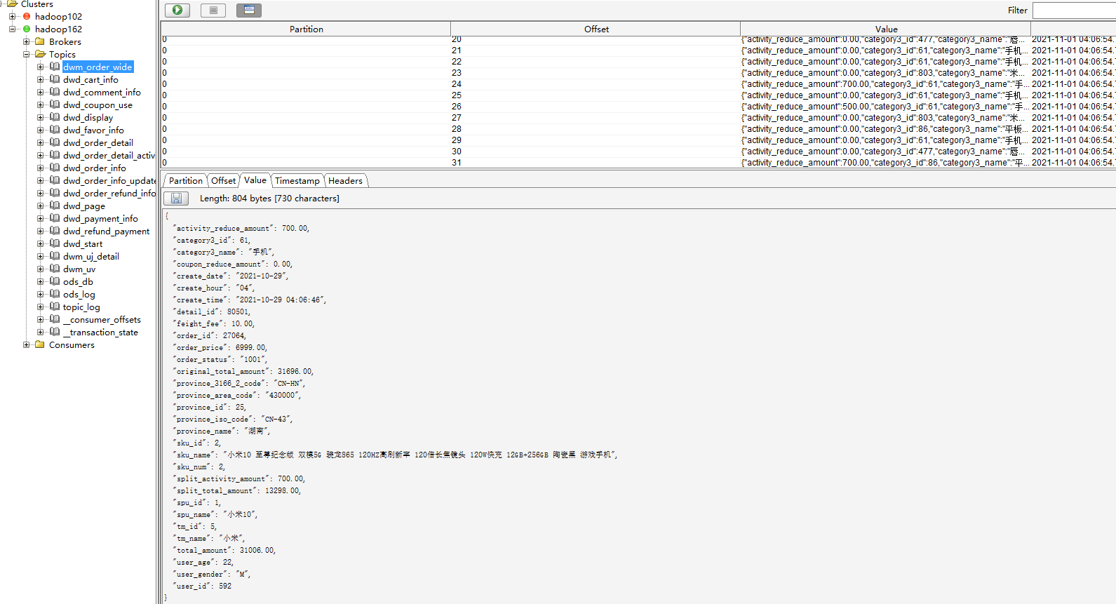Click the dwd_display topic icon
The width and height of the screenshot is (1116, 604).
tap(55, 117)
